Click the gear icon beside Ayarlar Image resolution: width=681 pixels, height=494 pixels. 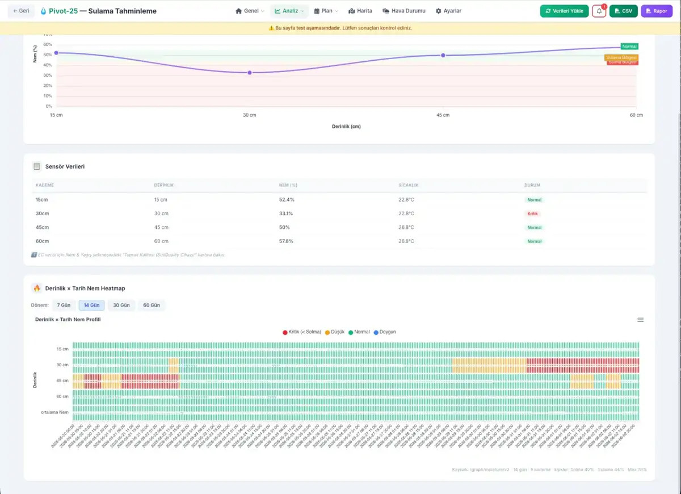click(x=438, y=11)
